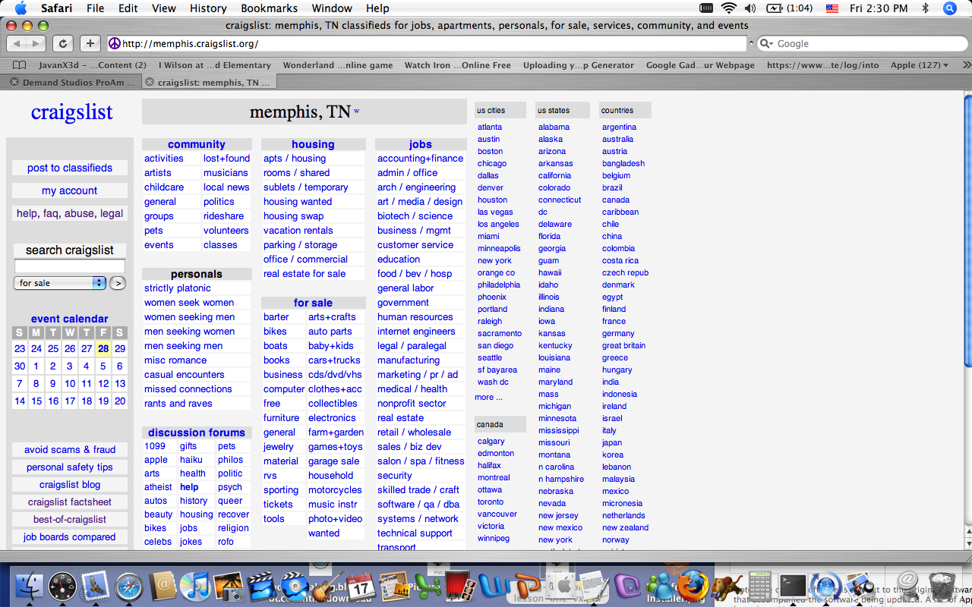This screenshot has height=607, width=972.
Task: Open iCal calendar icon in dock
Action: [361, 586]
